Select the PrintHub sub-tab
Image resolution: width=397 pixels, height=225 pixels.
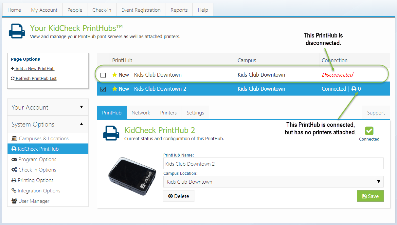click(x=112, y=113)
